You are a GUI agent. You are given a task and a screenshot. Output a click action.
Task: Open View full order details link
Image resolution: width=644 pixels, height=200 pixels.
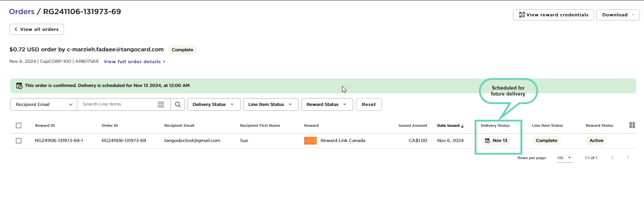134,62
